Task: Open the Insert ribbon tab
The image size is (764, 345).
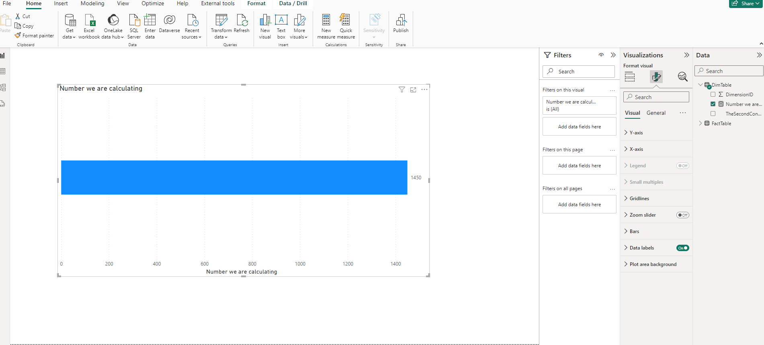Action: click(x=61, y=4)
